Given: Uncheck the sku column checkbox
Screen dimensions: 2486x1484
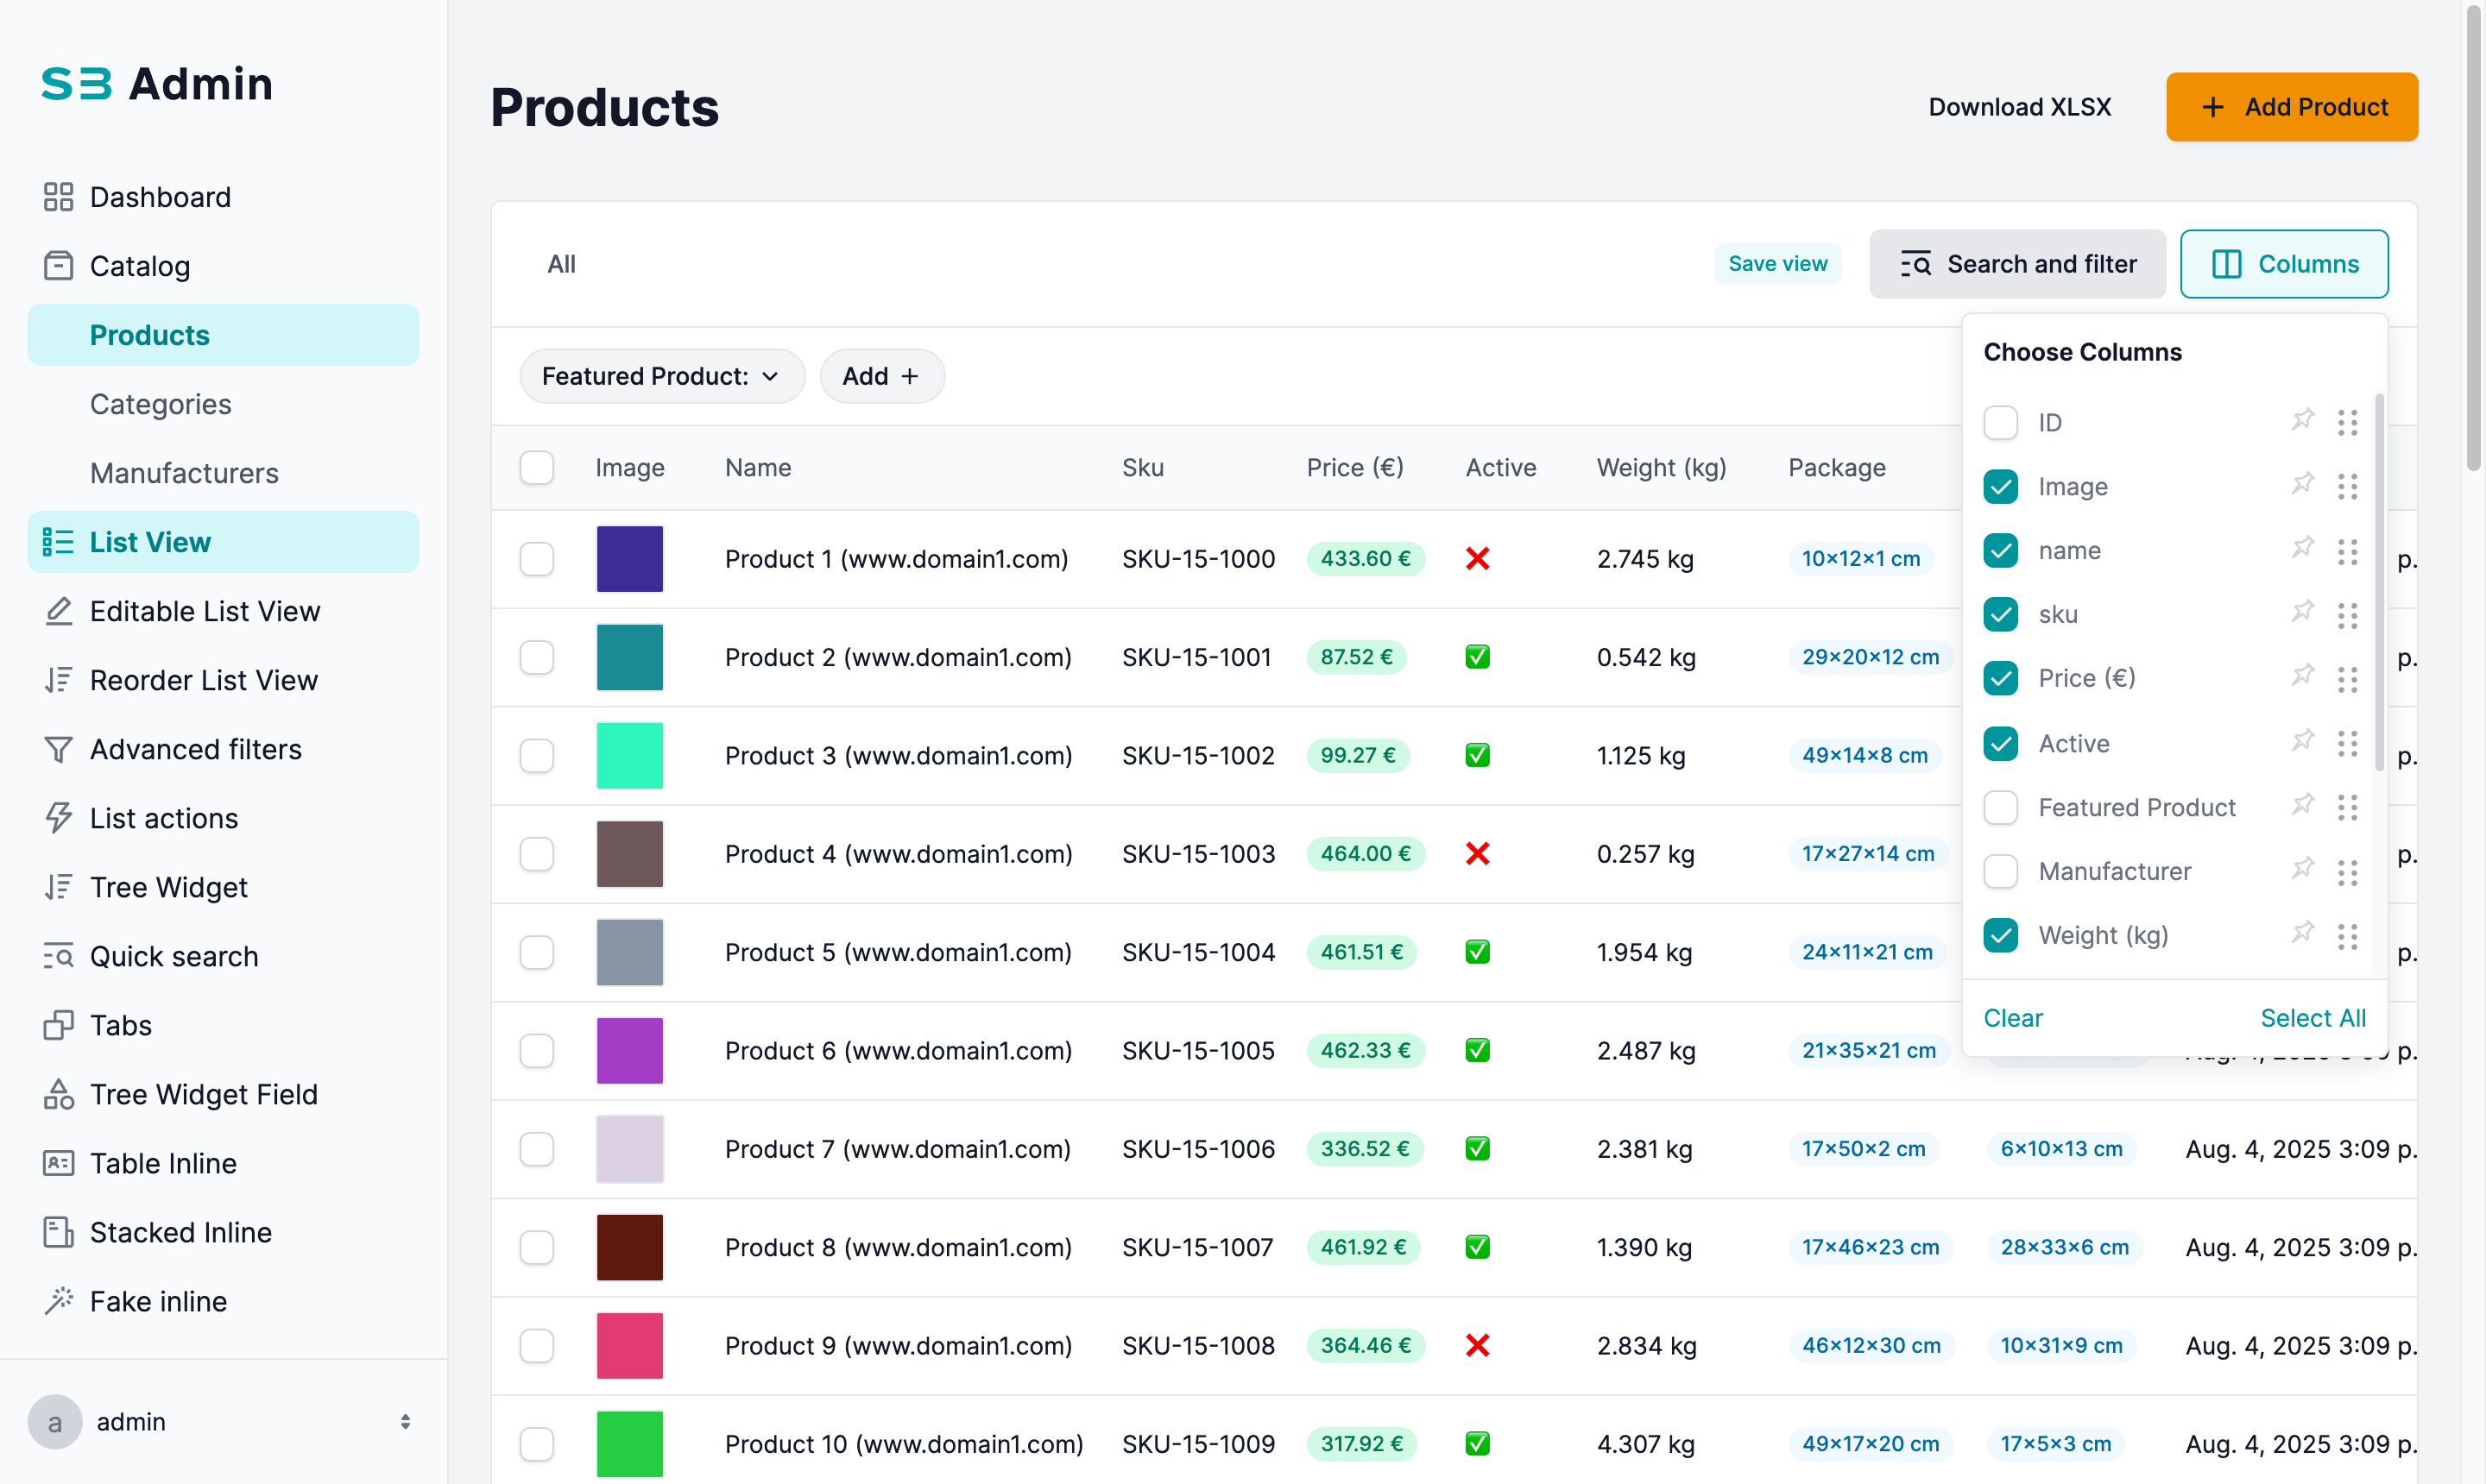Looking at the screenshot, I should 2000,614.
